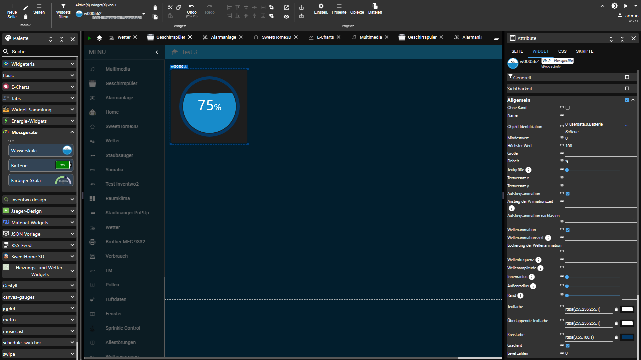Disable the Aufstiegsanimation checkbox
This screenshot has height=360, width=641.
pyautogui.click(x=568, y=194)
